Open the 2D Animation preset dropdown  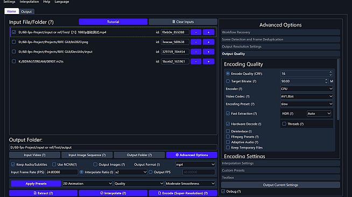(x=87, y=184)
